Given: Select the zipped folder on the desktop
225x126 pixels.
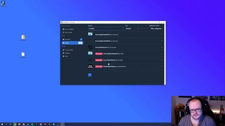Looking at the screenshot, I should [23, 38].
